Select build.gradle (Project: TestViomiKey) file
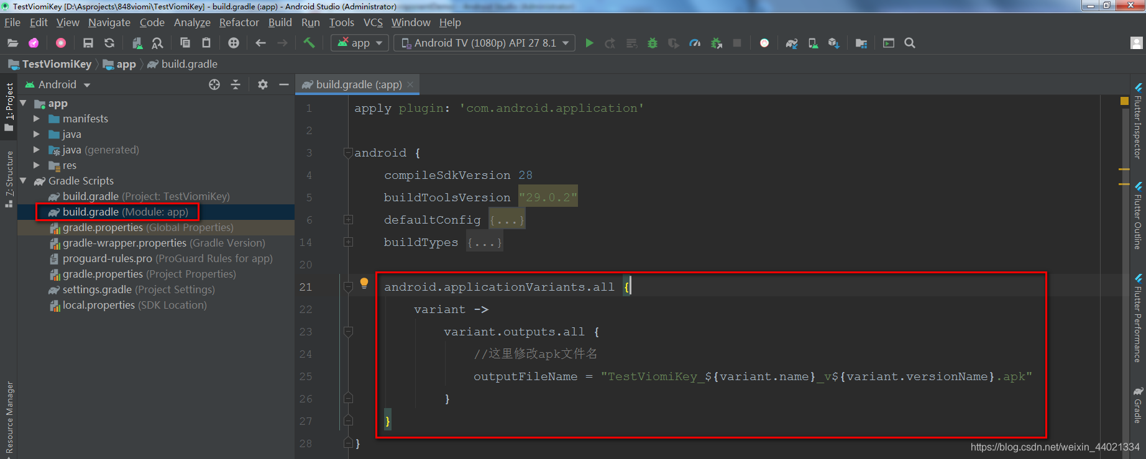1146x459 pixels. pos(146,196)
